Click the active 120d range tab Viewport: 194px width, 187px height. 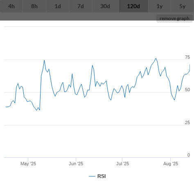pos(133,6)
